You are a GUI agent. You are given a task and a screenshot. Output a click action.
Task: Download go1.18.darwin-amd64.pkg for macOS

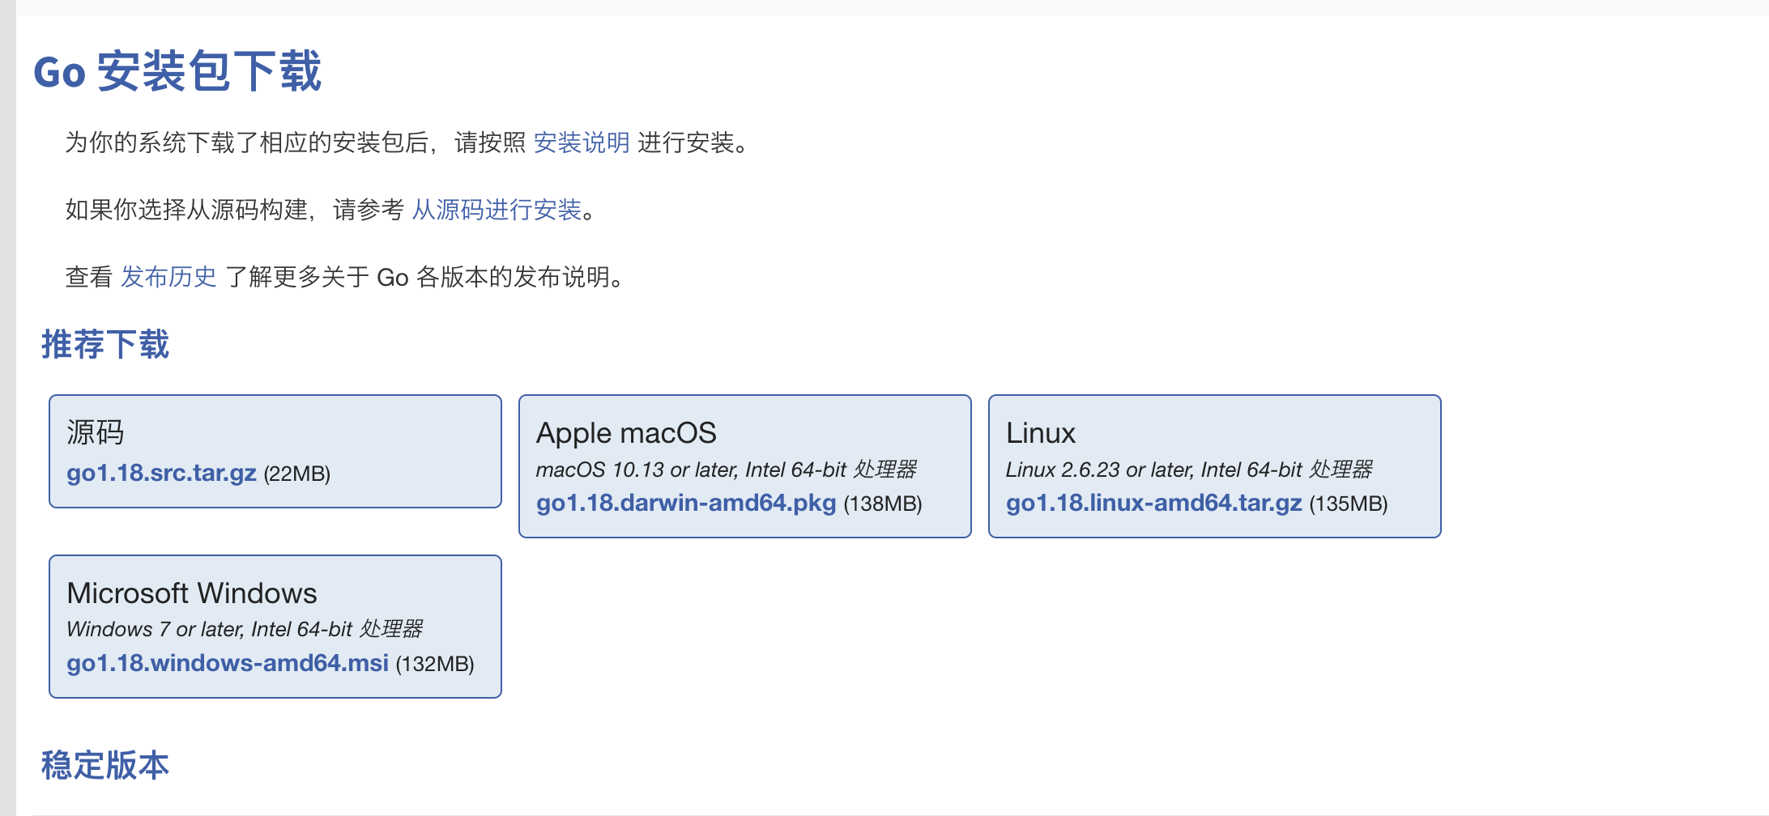coord(686,503)
